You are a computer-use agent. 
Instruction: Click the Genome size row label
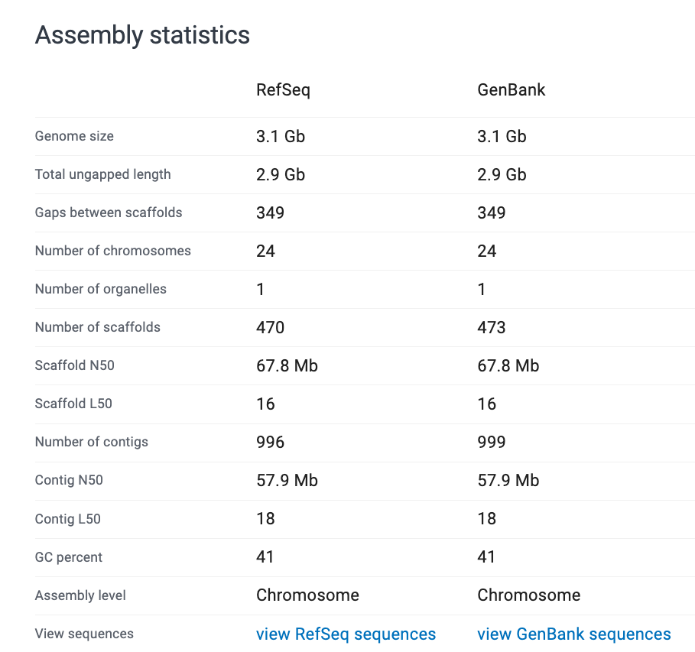pos(74,136)
